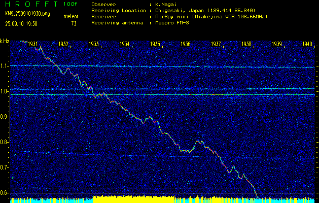Viewport: 319px width, 203px height.
Task: Click the Receiver label
Action: pyautogui.click(x=103, y=16)
